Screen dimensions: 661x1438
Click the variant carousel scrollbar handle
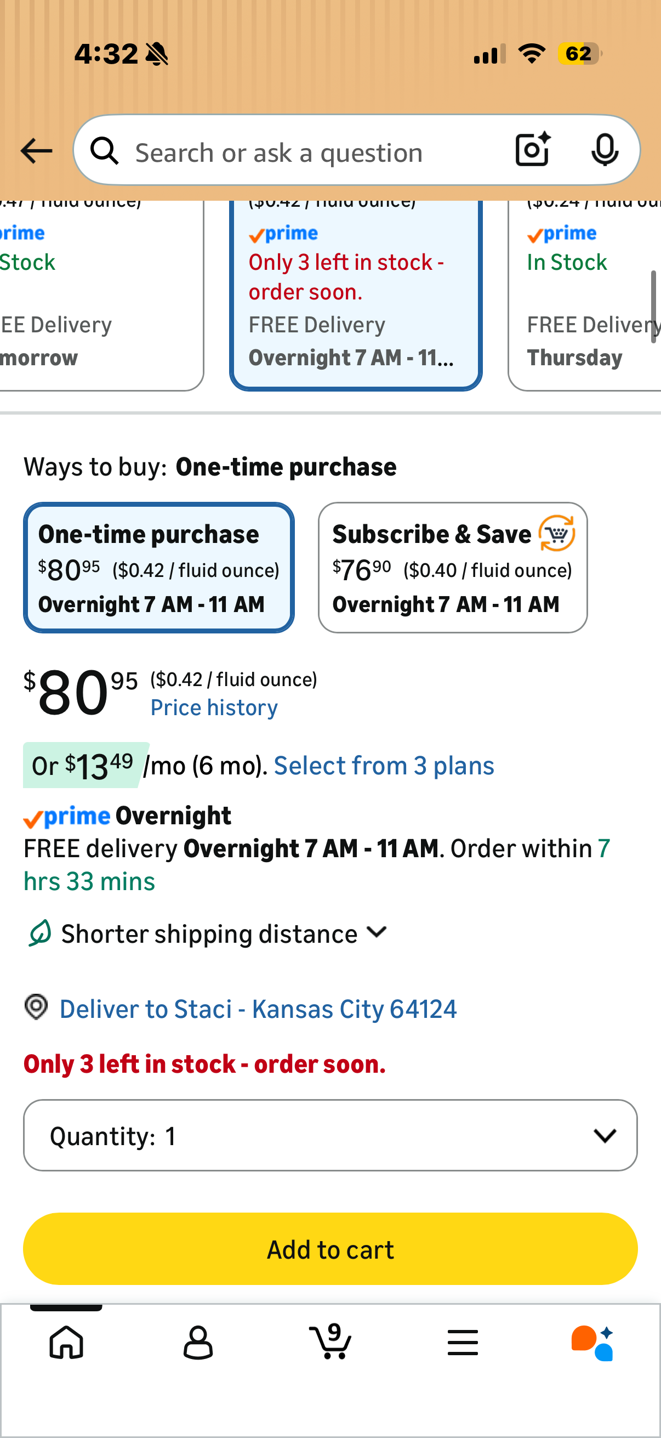coord(653,307)
